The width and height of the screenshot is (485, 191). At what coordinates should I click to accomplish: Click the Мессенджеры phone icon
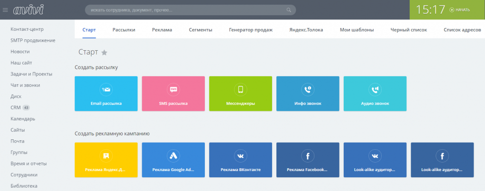coord(241,90)
